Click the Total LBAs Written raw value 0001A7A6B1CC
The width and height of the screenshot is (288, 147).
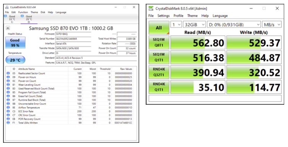pyautogui.click(x=123, y=123)
